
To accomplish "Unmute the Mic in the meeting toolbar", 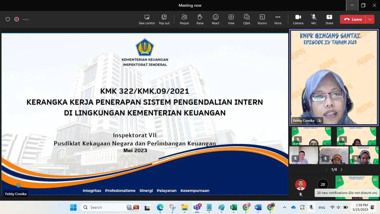I will click(x=314, y=19).
